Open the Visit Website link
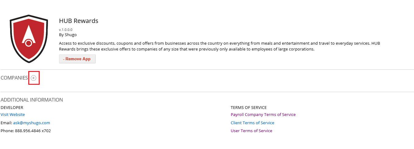414x149 pixels. point(13,114)
